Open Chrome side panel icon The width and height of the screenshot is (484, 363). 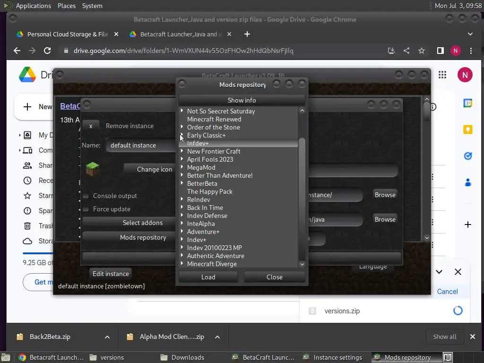click(441, 51)
